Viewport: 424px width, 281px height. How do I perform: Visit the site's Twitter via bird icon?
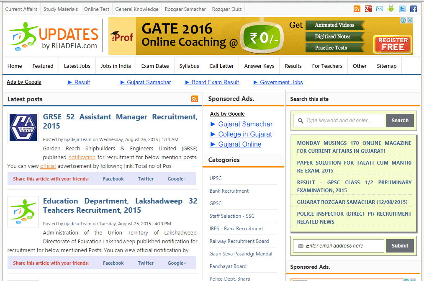tap(402, 8)
